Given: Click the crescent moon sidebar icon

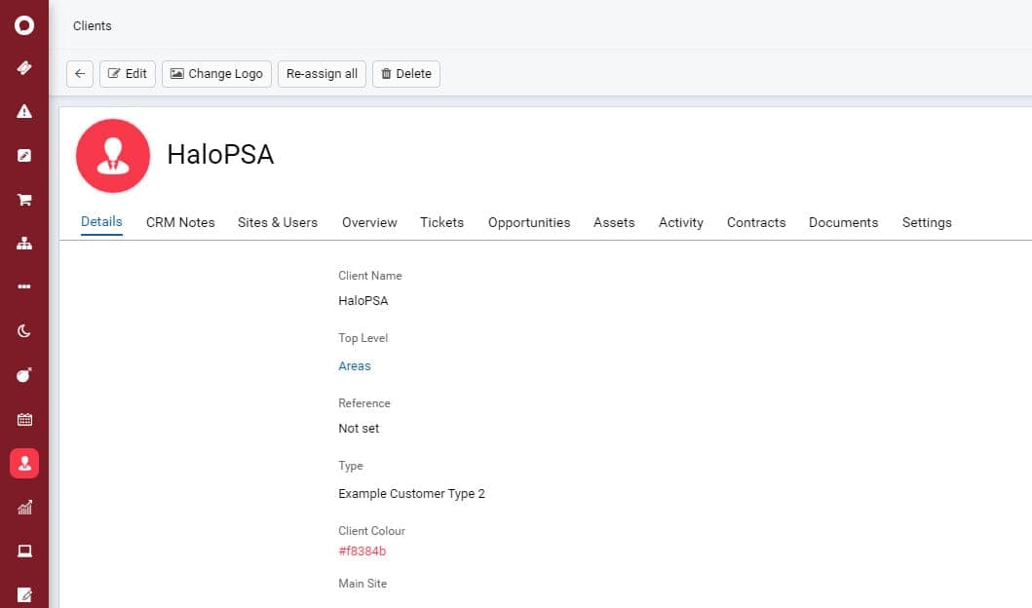Looking at the screenshot, I should click(x=24, y=331).
